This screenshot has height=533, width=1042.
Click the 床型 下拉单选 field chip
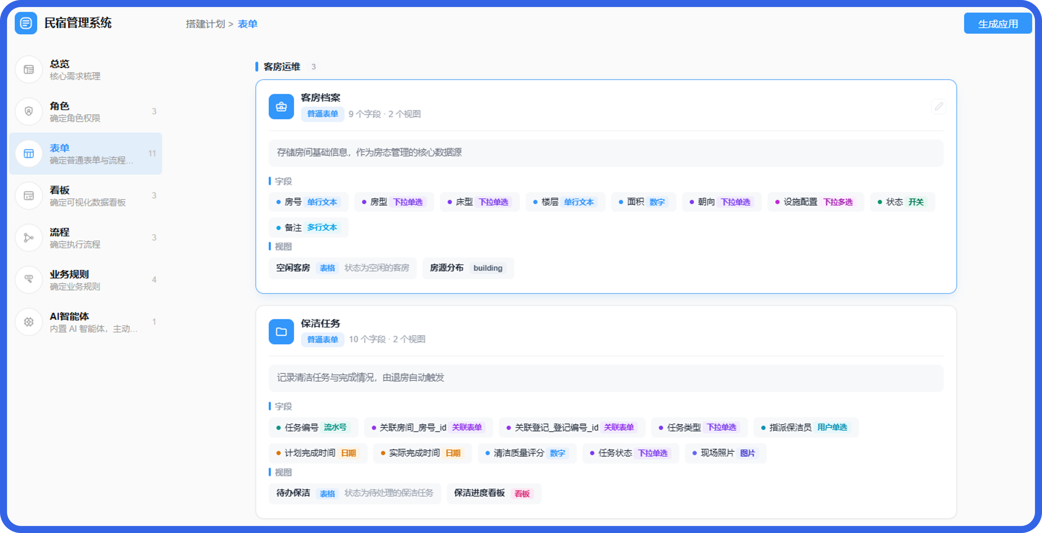coord(479,202)
